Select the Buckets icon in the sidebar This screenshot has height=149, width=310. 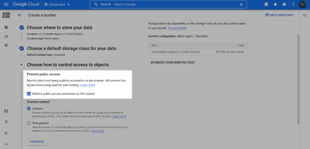(6, 27)
